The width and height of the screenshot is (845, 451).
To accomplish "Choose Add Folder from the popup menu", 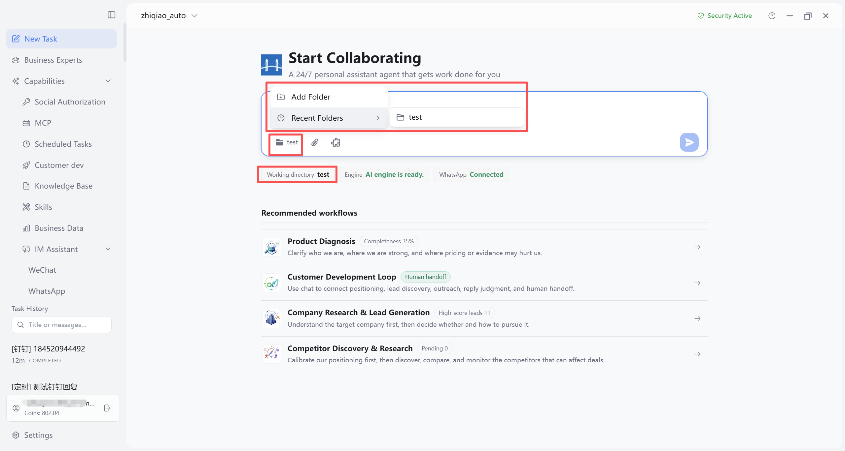I will pos(329,97).
